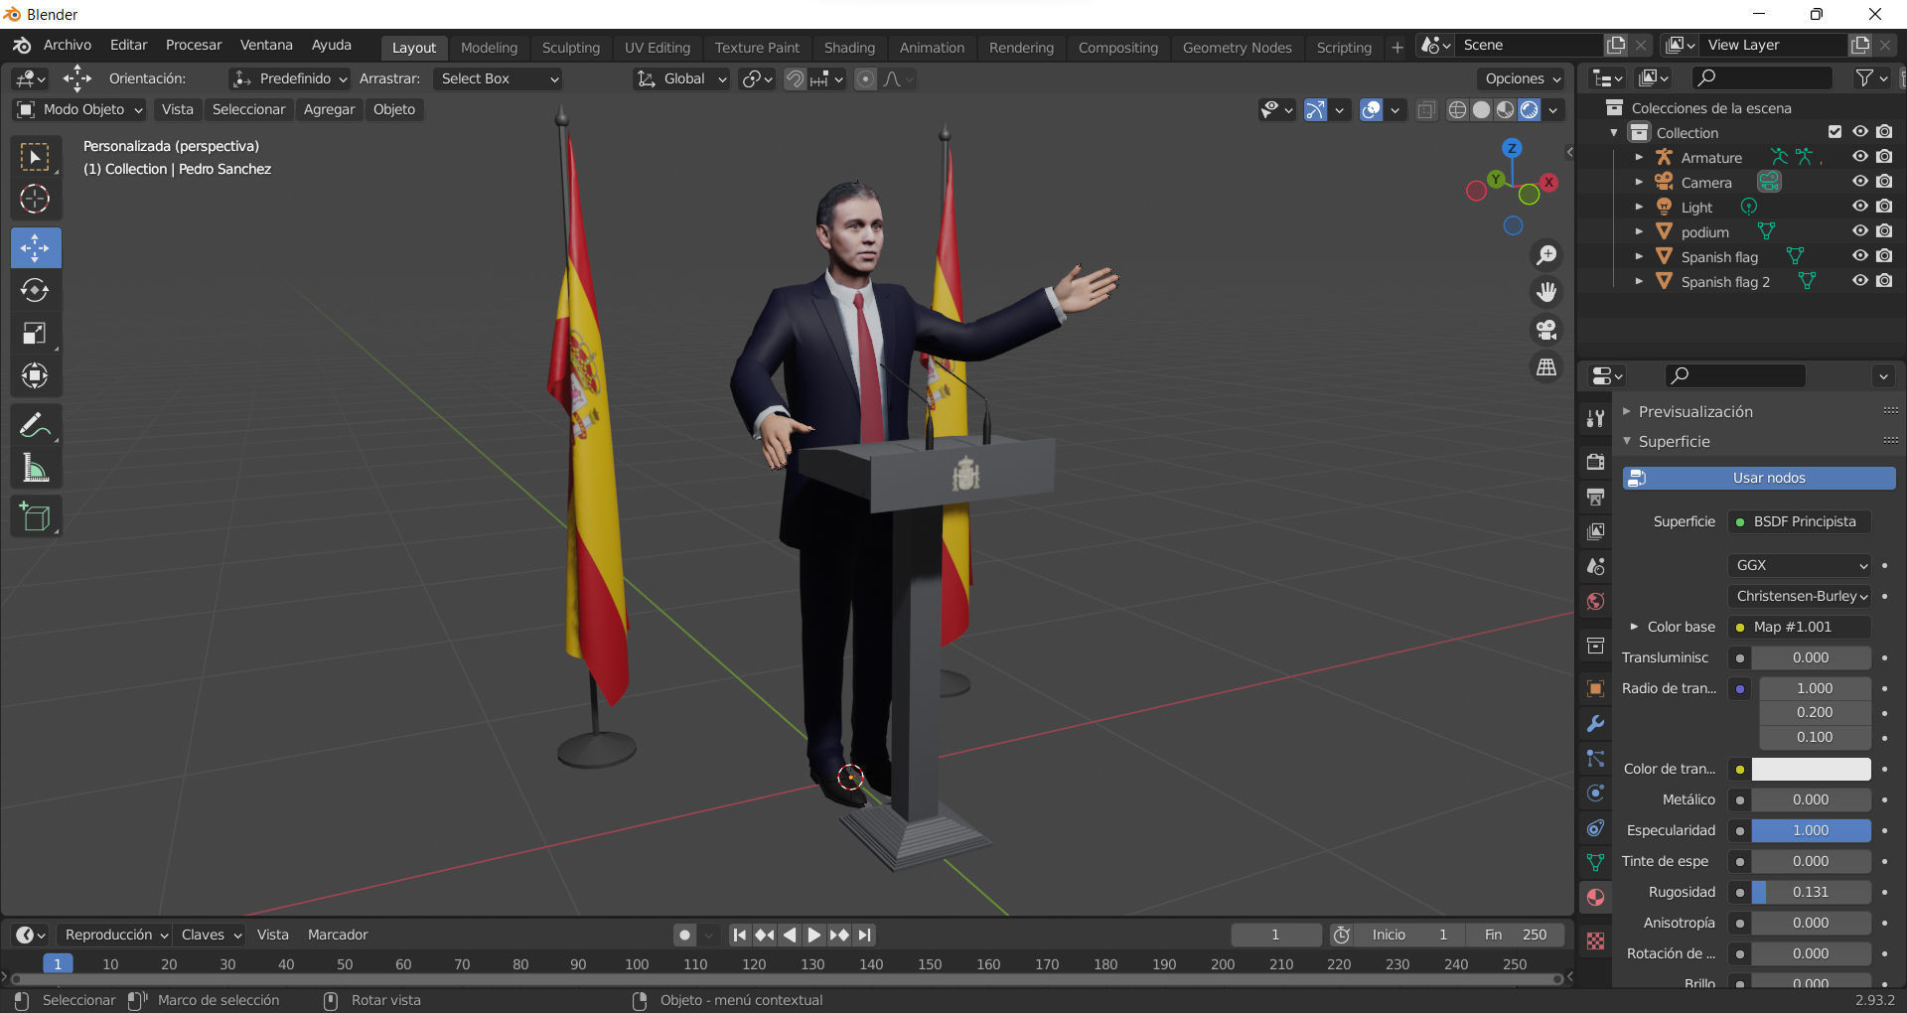Screen dimensions: 1907x1013
Task: Switch to Sculpting workspace tab
Action: [570, 48]
